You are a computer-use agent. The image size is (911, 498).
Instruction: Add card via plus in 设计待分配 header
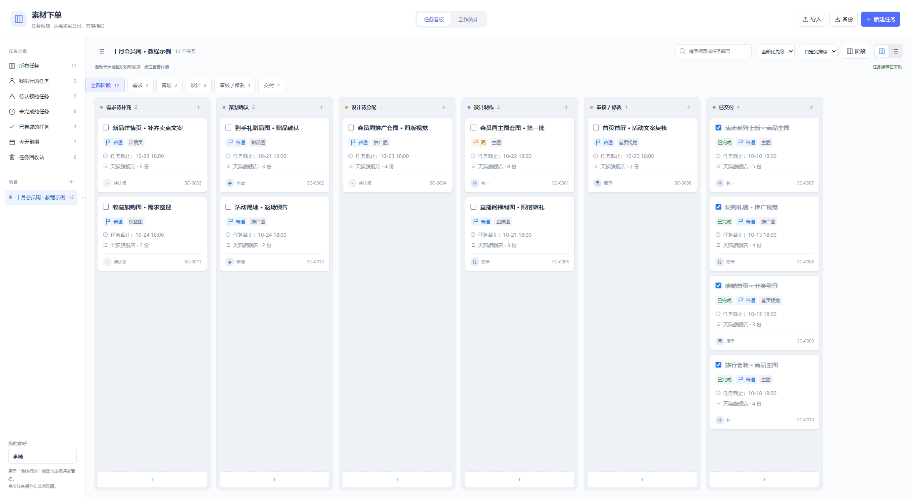444,107
